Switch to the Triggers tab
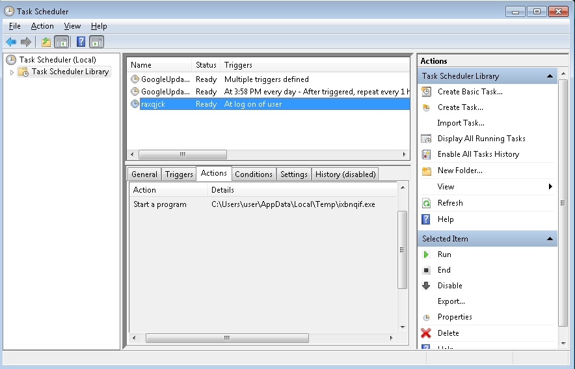Image resolution: width=575 pixels, height=369 pixels. click(x=179, y=174)
